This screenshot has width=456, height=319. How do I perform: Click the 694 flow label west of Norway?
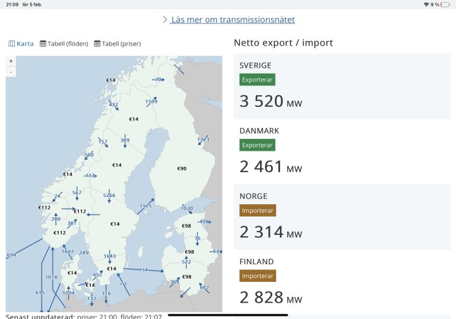click(x=11, y=255)
